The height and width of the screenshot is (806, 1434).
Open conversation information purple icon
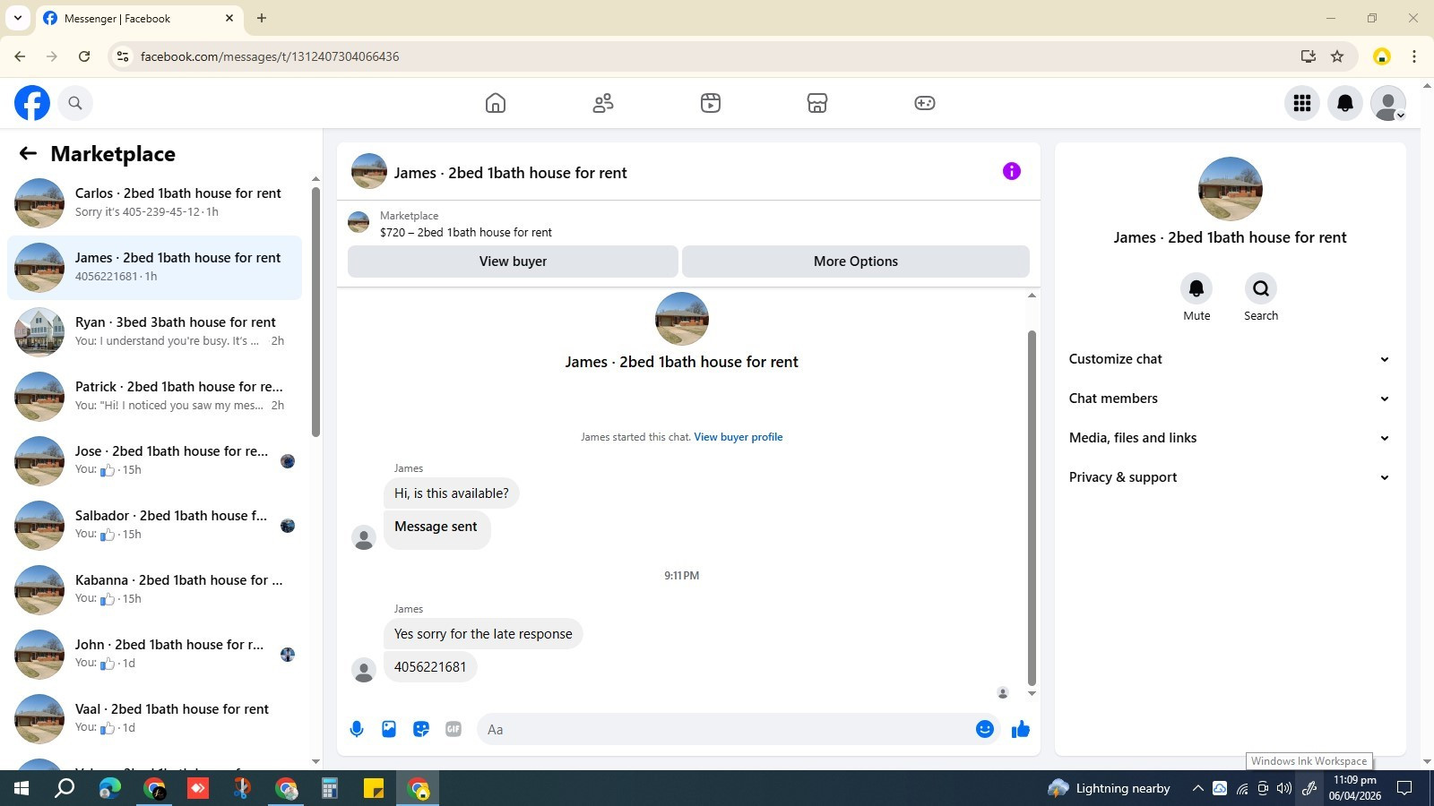pos(1012,171)
